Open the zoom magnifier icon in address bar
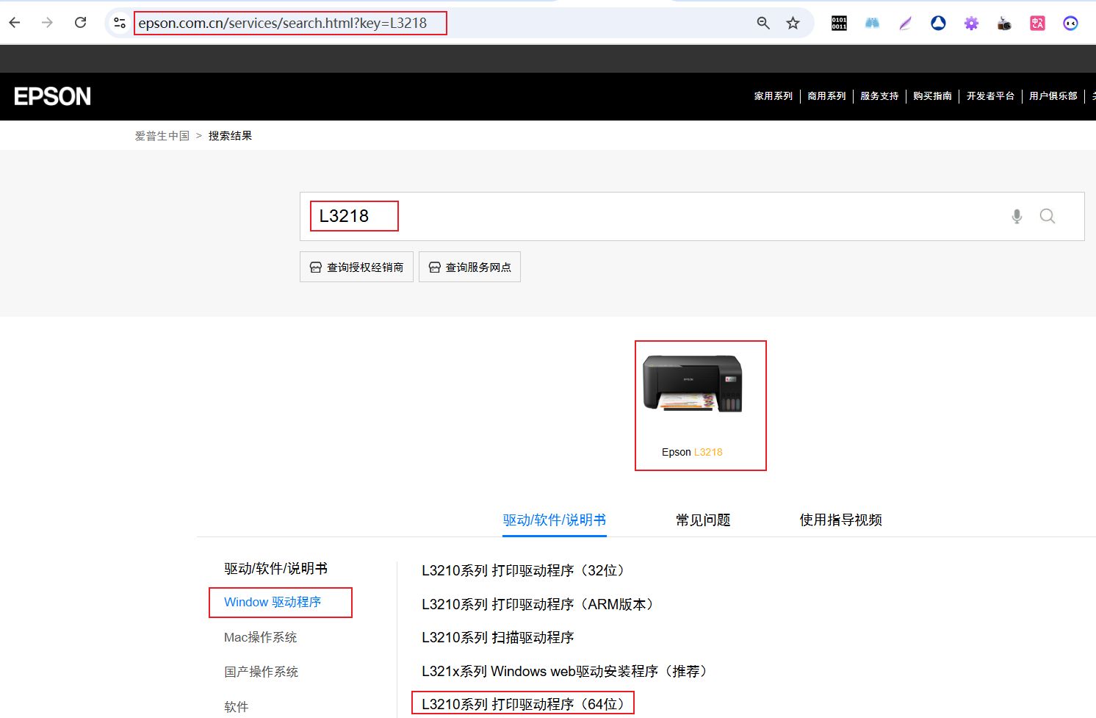Image resolution: width=1096 pixels, height=718 pixels. (763, 23)
